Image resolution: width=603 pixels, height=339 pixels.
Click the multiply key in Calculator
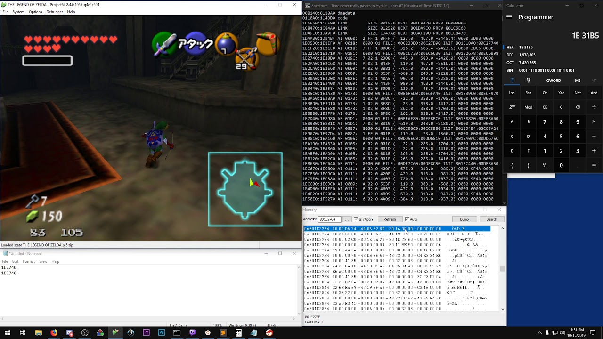click(x=594, y=121)
